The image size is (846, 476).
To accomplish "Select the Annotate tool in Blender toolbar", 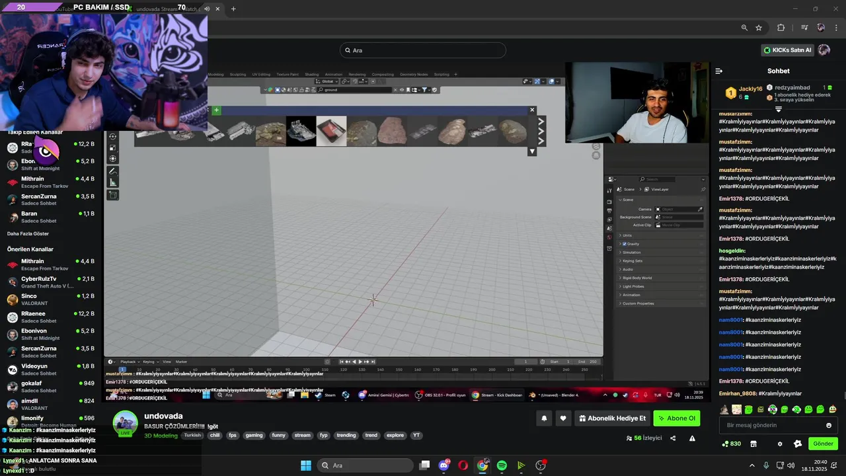I will click(x=112, y=171).
